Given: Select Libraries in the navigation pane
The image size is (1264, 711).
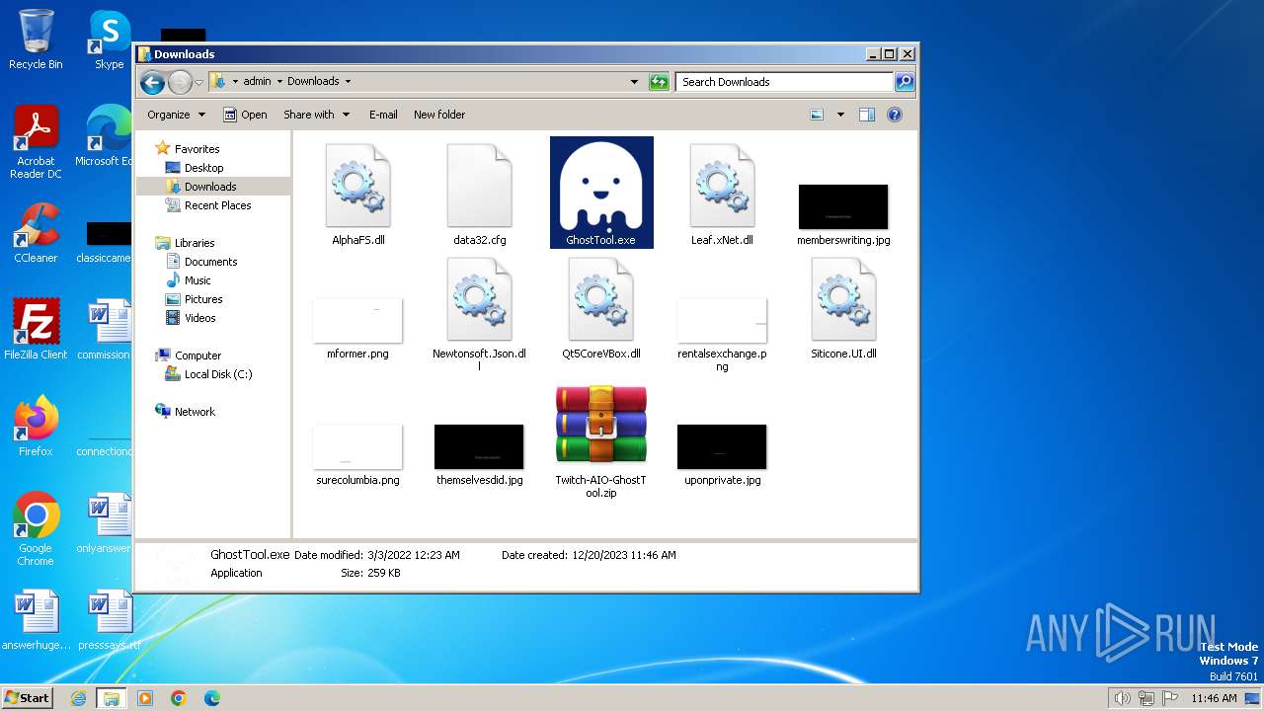Looking at the screenshot, I should (x=195, y=243).
